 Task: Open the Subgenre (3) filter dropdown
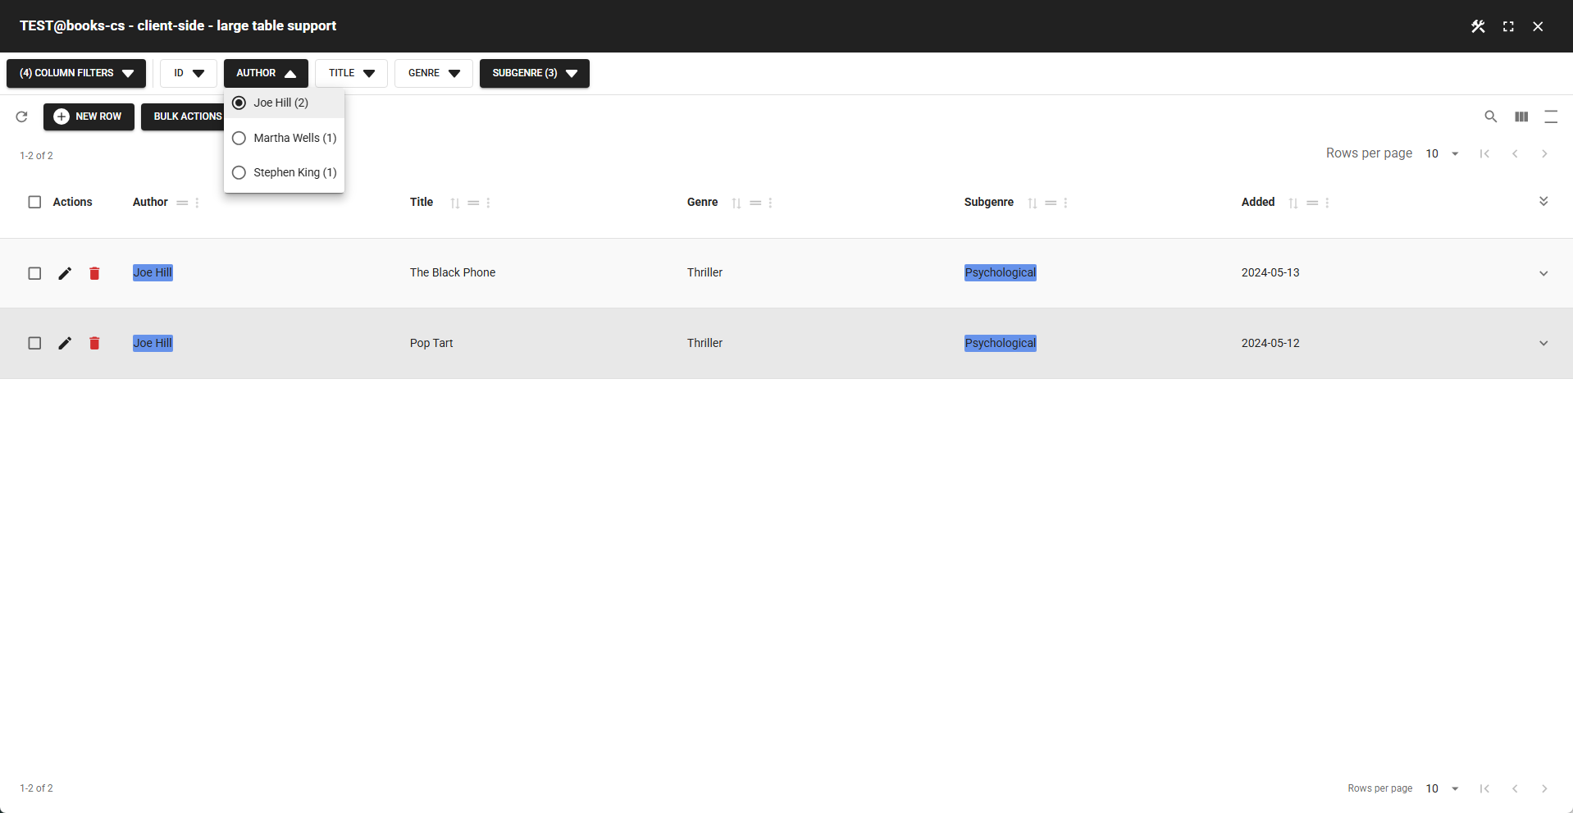point(535,73)
